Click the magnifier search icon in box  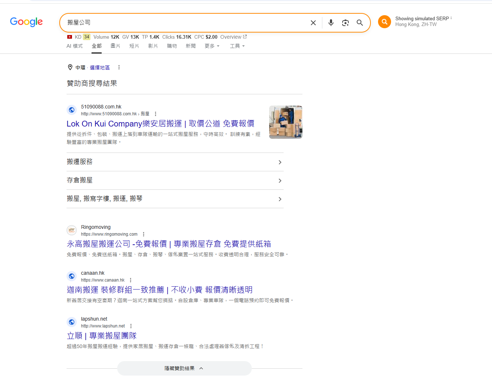tap(360, 23)
